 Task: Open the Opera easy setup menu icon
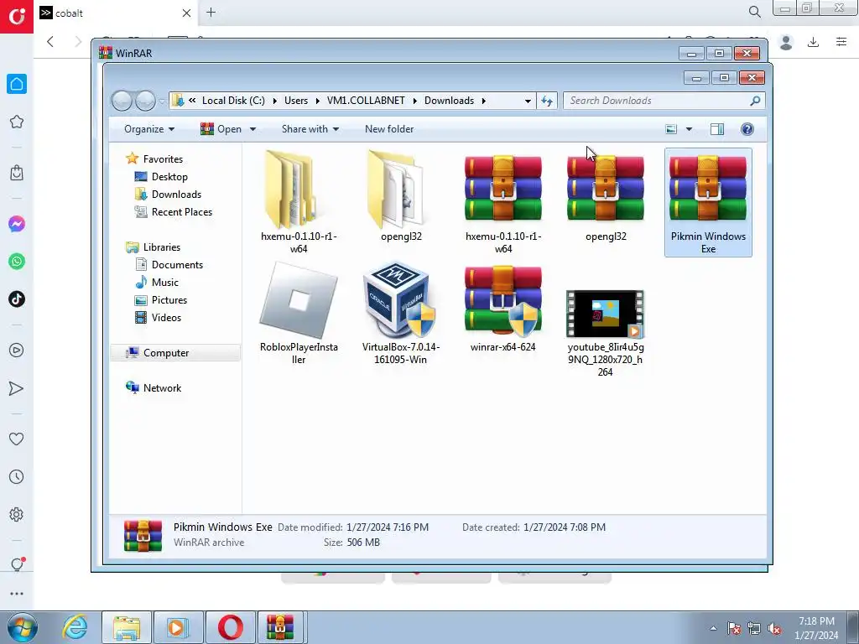click(841, 42)
